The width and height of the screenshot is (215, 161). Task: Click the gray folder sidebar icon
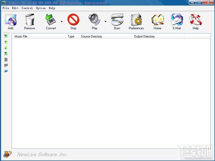pyautogui.click(x=6, y=65)
